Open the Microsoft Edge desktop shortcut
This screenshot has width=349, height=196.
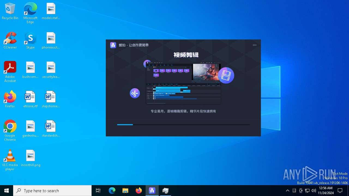point(30,13)
